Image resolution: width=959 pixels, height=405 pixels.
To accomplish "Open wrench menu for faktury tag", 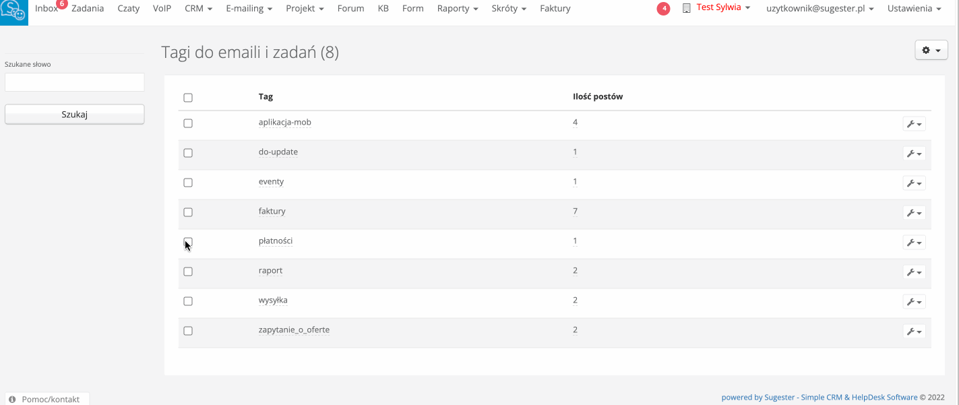I will click(x=914, y=213).
